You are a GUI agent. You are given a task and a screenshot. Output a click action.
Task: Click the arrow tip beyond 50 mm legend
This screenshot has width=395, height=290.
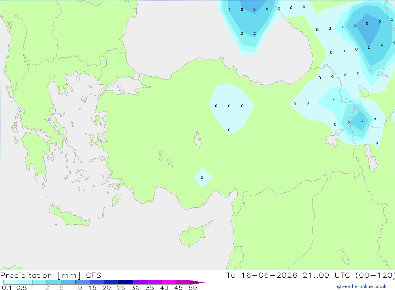(198, 282)
